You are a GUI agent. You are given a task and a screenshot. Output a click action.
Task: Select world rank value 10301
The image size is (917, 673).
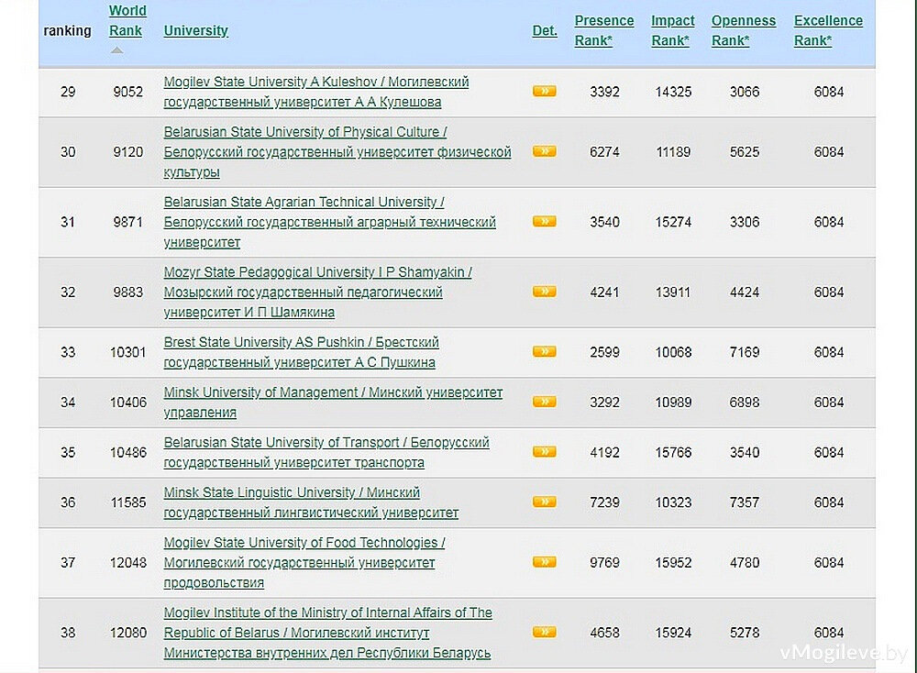tap(128, 353)
